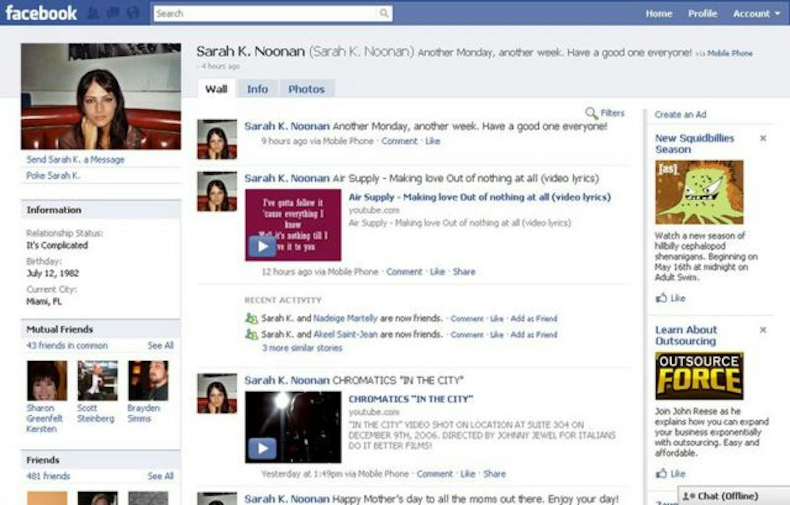Switch to the Info tab
This screenshot has width=790, height=505.
tap(257, 89)
